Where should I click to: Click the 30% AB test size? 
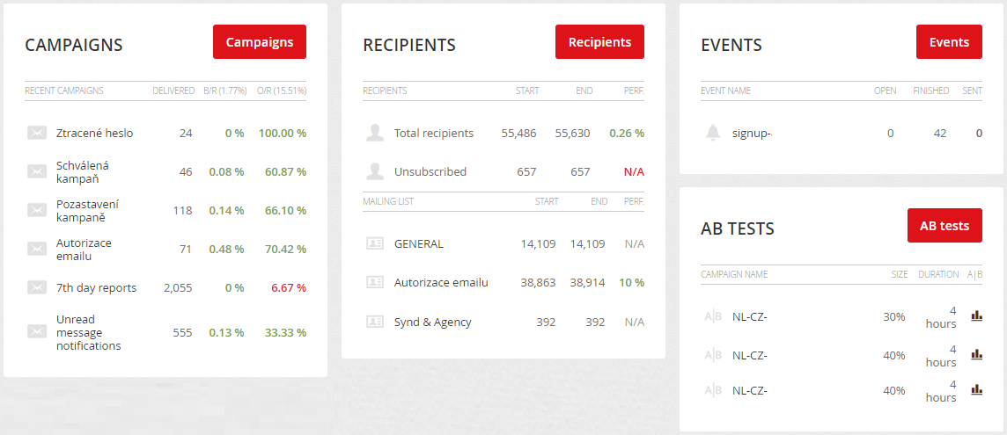click(894, 317)
